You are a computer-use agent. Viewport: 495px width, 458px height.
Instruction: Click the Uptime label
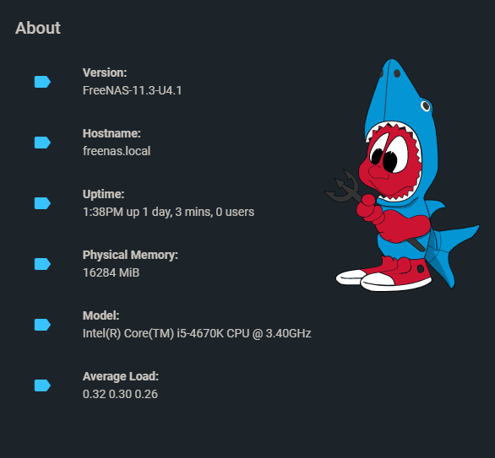point(103,194)
